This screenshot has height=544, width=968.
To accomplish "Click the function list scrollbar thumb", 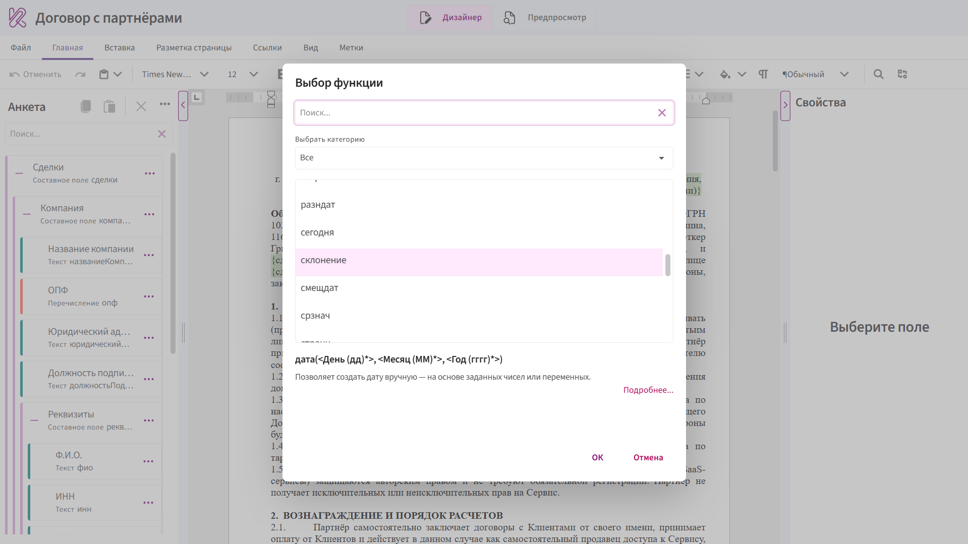I will [x=668, y=265].
